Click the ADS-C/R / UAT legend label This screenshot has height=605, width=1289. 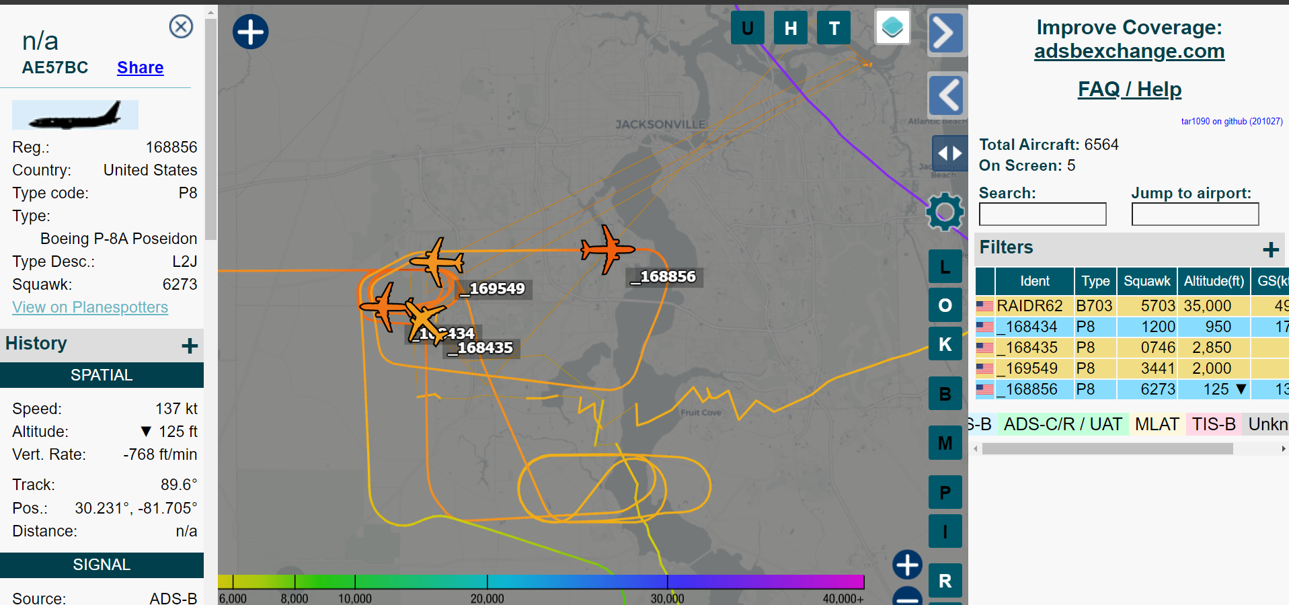[1062, 424]
